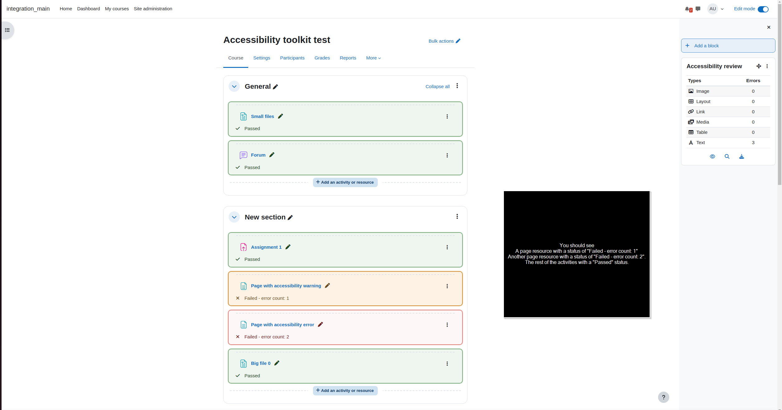782x410 pixels.
Task: Close the block drawer X
Action: [769, 27]
